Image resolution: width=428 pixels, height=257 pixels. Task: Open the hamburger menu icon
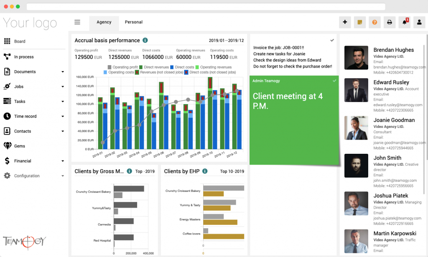coord(77,22)
